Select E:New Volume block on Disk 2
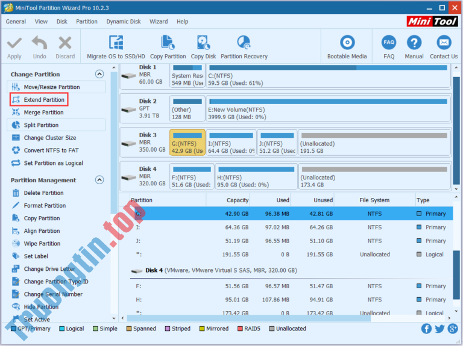This screenshot has height=346, width=463. click(329, 109)
